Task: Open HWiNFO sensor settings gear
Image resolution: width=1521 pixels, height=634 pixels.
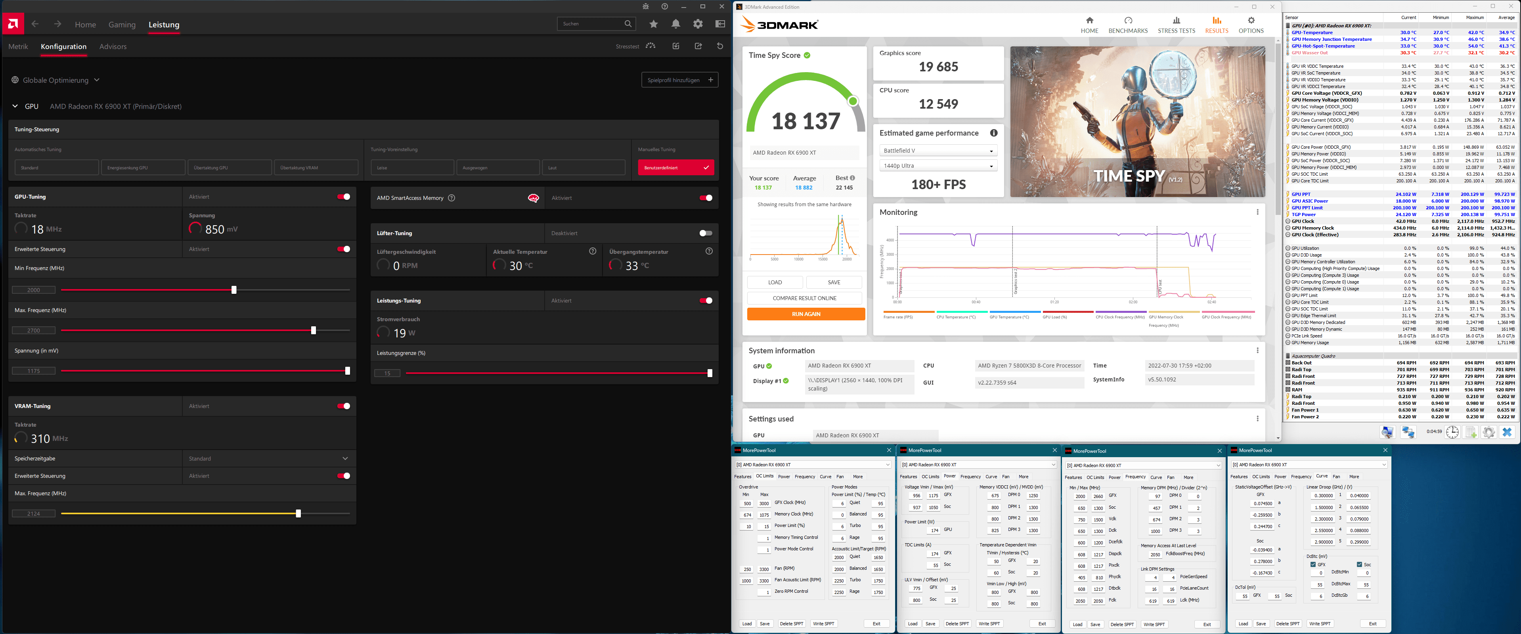Action: pos(1488,432)
